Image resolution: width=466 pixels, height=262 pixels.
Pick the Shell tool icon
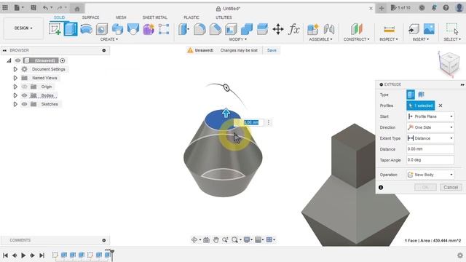[232, 29]
